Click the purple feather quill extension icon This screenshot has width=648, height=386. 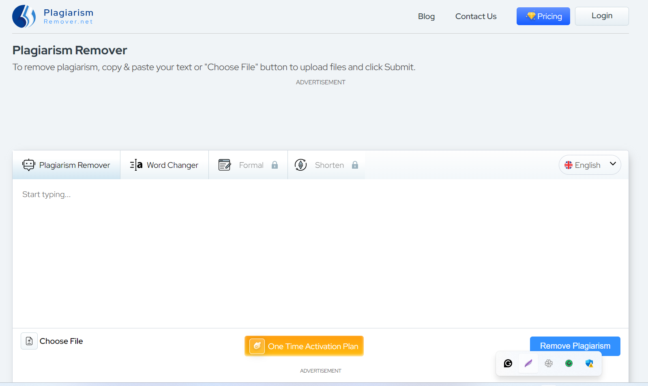click(528, 363)
